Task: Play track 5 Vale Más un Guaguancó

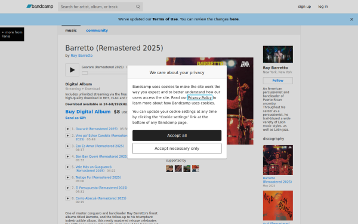Action: click(67, 167)
